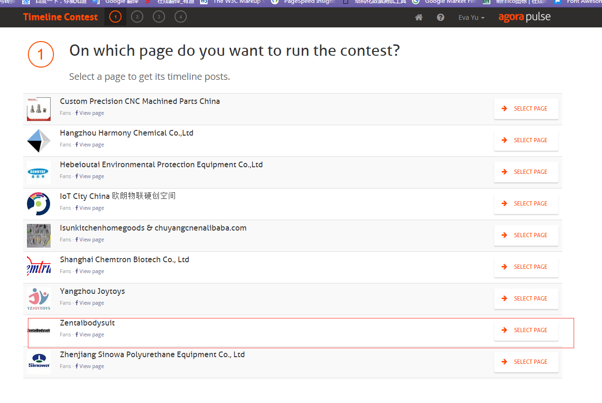Open View page link under Zhenjiang Sinowa
The width and height of the screenshot is (602, 403).
click(x=90, y=366)
